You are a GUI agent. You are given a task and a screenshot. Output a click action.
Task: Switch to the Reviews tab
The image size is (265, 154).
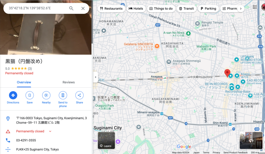click(69, 82)
